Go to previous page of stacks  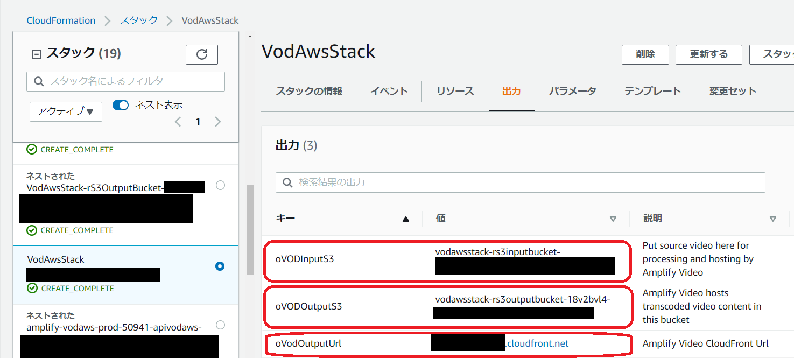coord(178,122)
